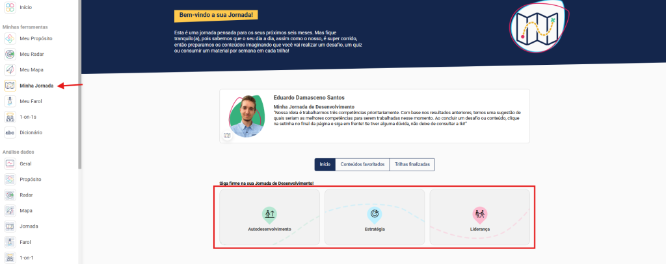Open Jornada under Análise dados

[10, 226]
